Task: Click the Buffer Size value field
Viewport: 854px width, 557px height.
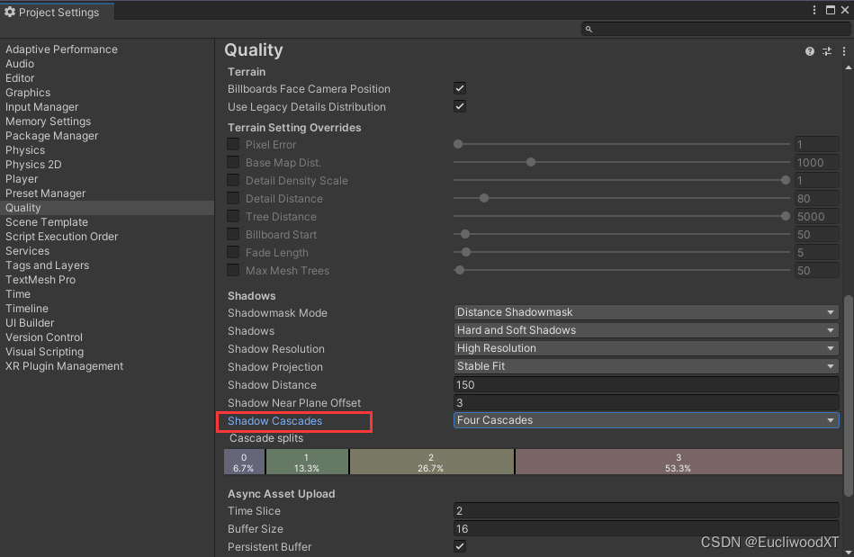Action: click(646, 529)
